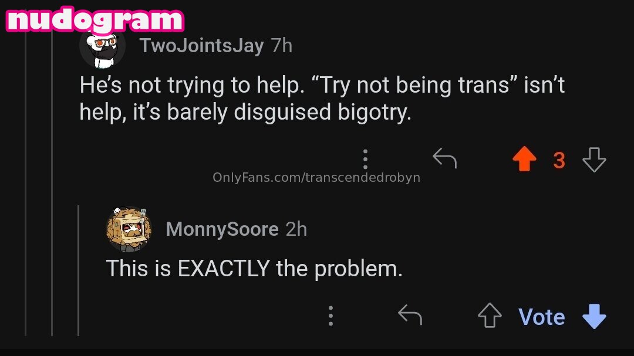Select the "This is EXACTLY the problem." comment text
634x356 pixels.
click(254, 269)
